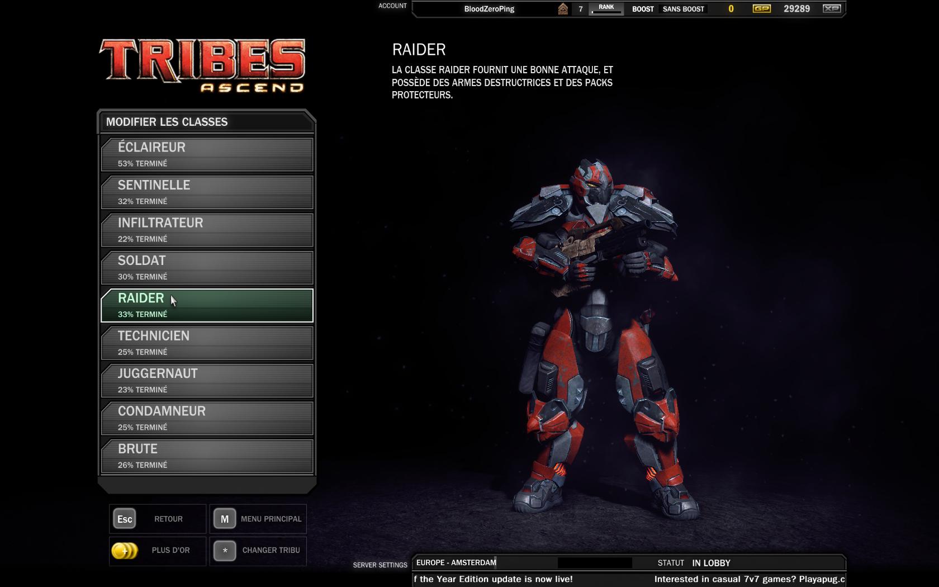This screenshot has width=939, height=587.
Task: Click the black field in the server bar
Action: click(x=595, y=563)
